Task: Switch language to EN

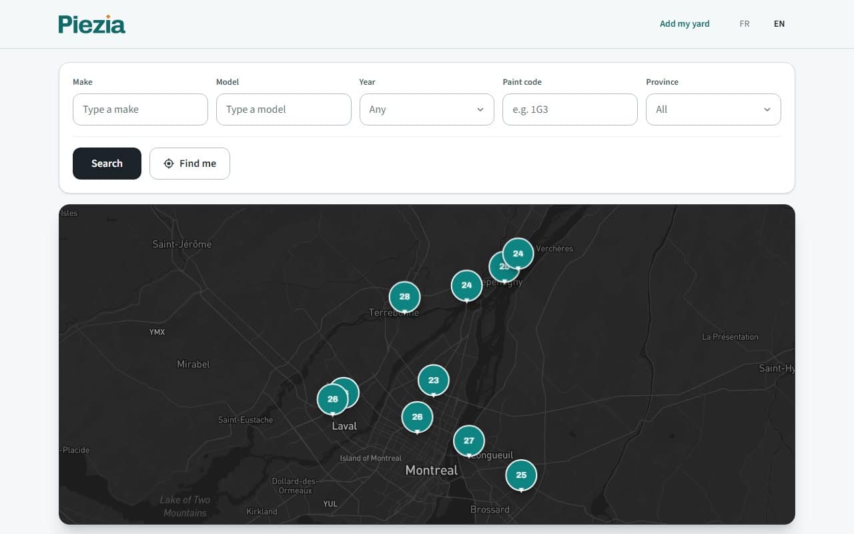Action: 779,24
